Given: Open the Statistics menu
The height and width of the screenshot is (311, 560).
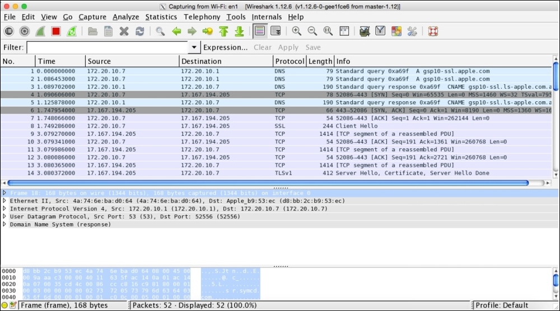Looking at the screenshot, I should point(161,17).
